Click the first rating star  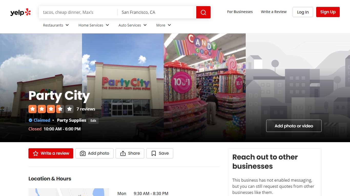tap(33, 109)
